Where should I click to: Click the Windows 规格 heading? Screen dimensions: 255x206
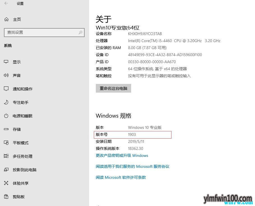pyautogui.click(x=113, y=116)
